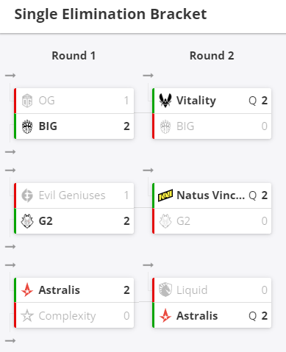
Task: Click the arrow above the OG match
Action: [10, 76]
